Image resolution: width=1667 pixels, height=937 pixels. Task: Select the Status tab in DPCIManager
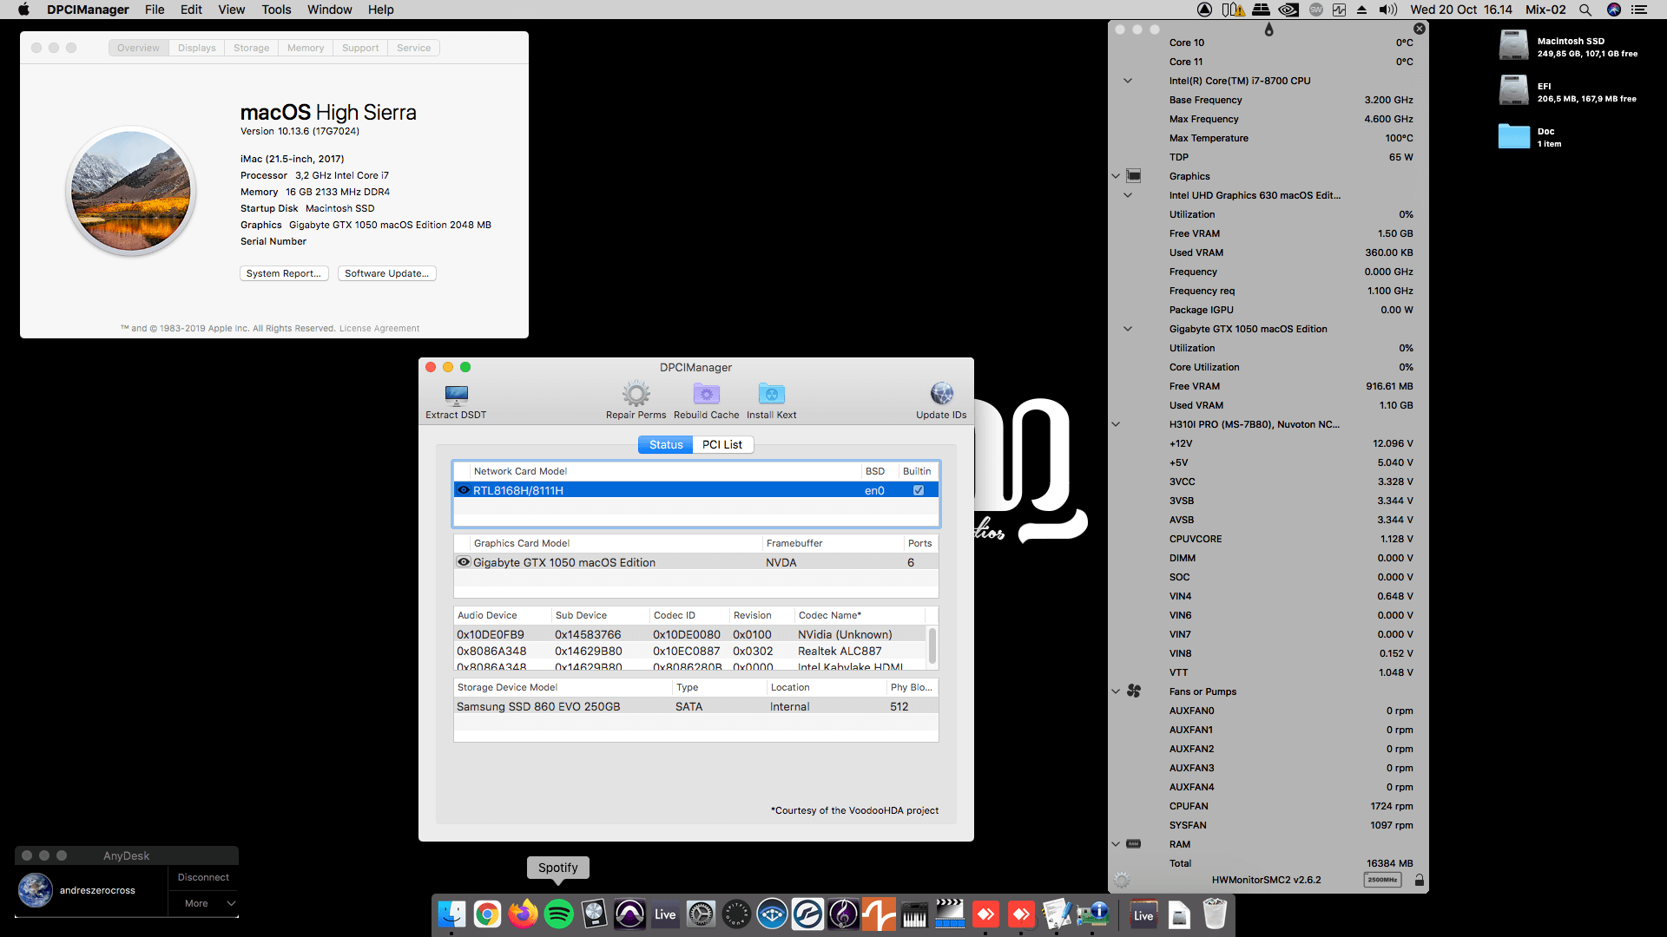click(x=666, y=444)
